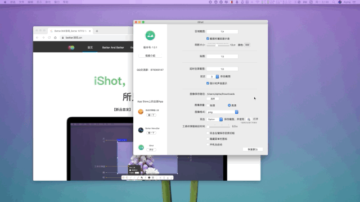Enable 隐藏菜单栏图标 checkbox

tap(208, 139)
